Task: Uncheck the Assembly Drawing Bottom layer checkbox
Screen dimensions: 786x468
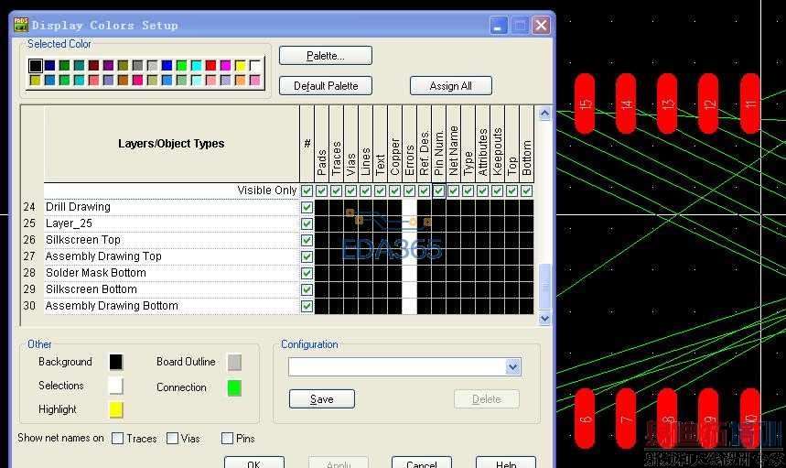Action: pyautogui.click(x=307, y=306)
